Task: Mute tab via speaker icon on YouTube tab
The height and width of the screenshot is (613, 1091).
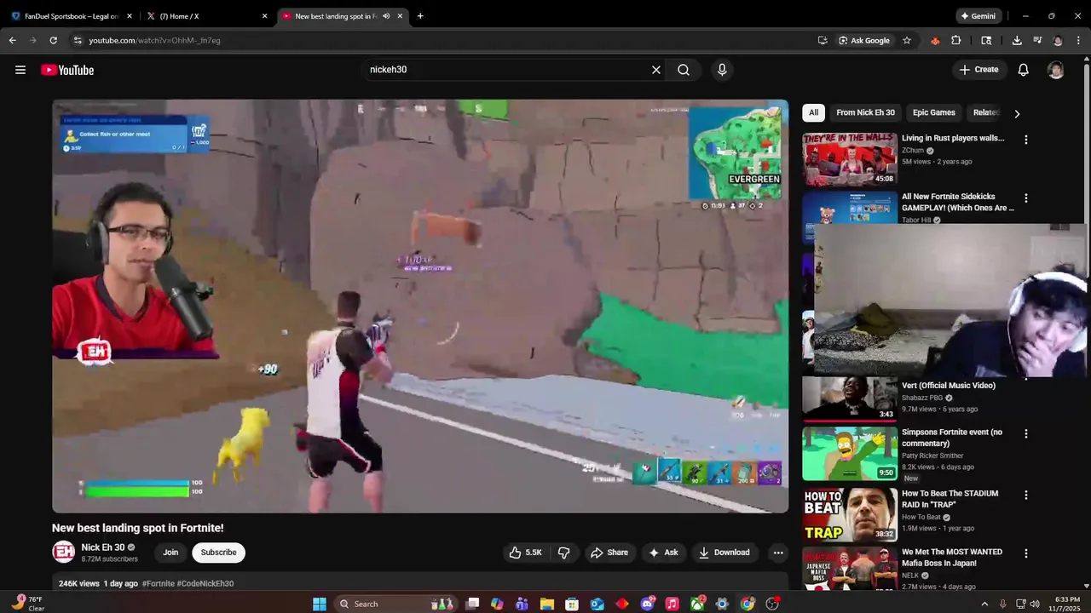Action: click(386, 16)
